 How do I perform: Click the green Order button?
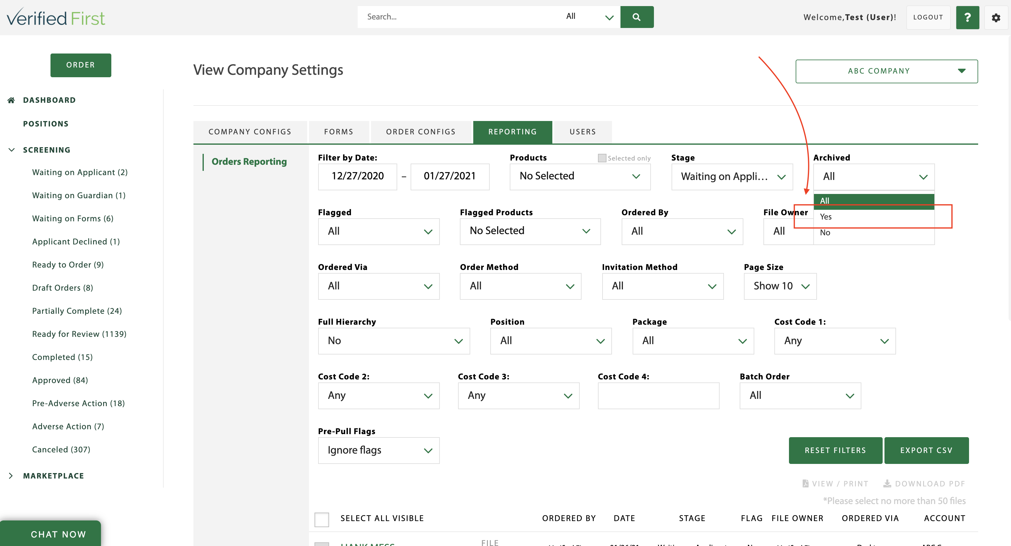point(81,65)
